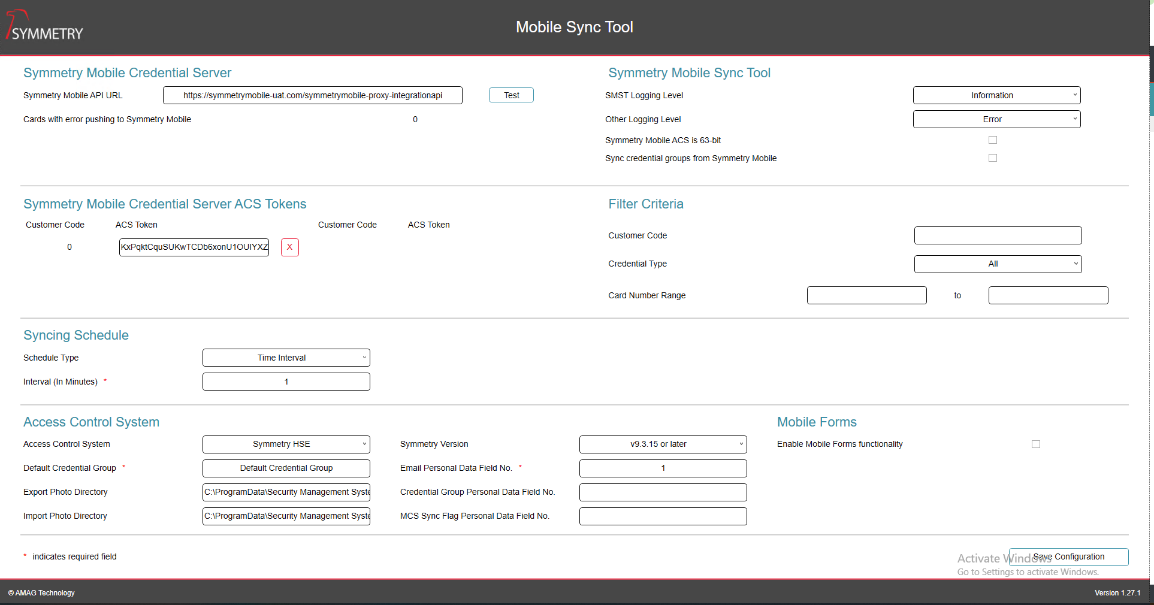The height and width of the screenshot is (605, 1154).
Task: Click 'Syncing Schedule' section heading
Action: (x=76, y=335)
